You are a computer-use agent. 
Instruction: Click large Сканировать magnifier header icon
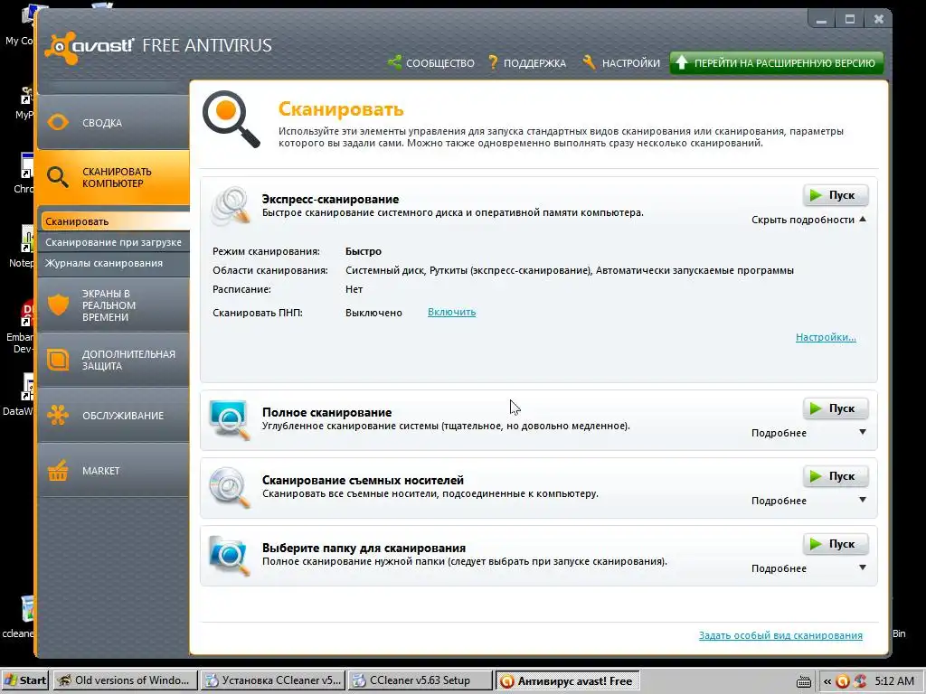[231, 119]
